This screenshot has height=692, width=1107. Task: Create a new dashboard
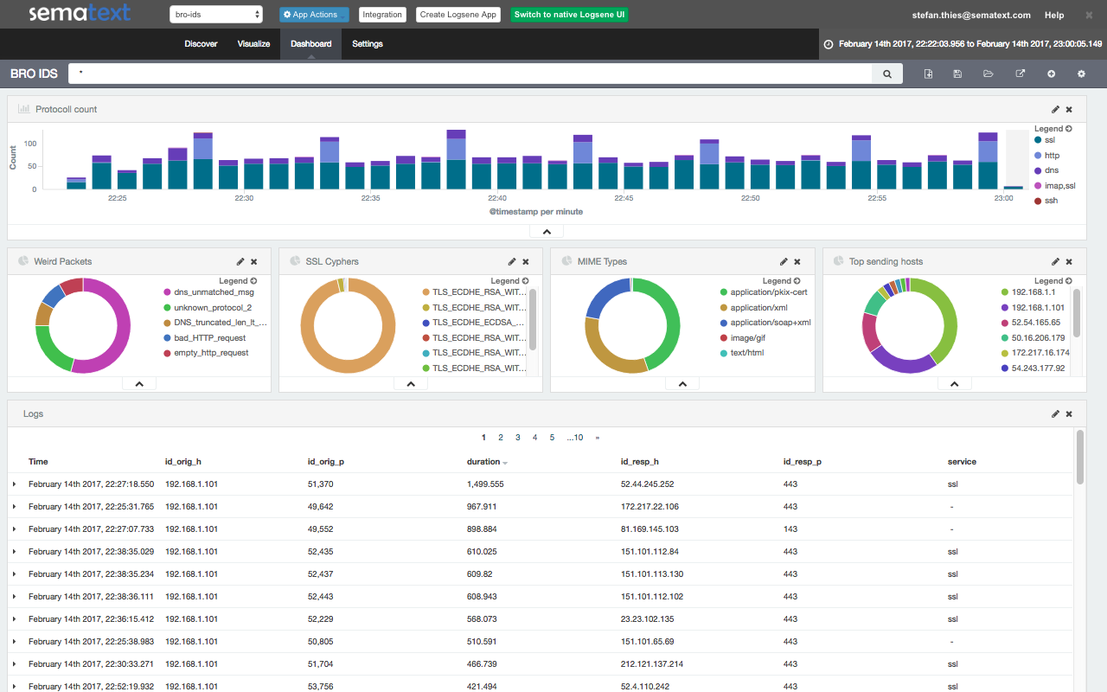point(928,74)
